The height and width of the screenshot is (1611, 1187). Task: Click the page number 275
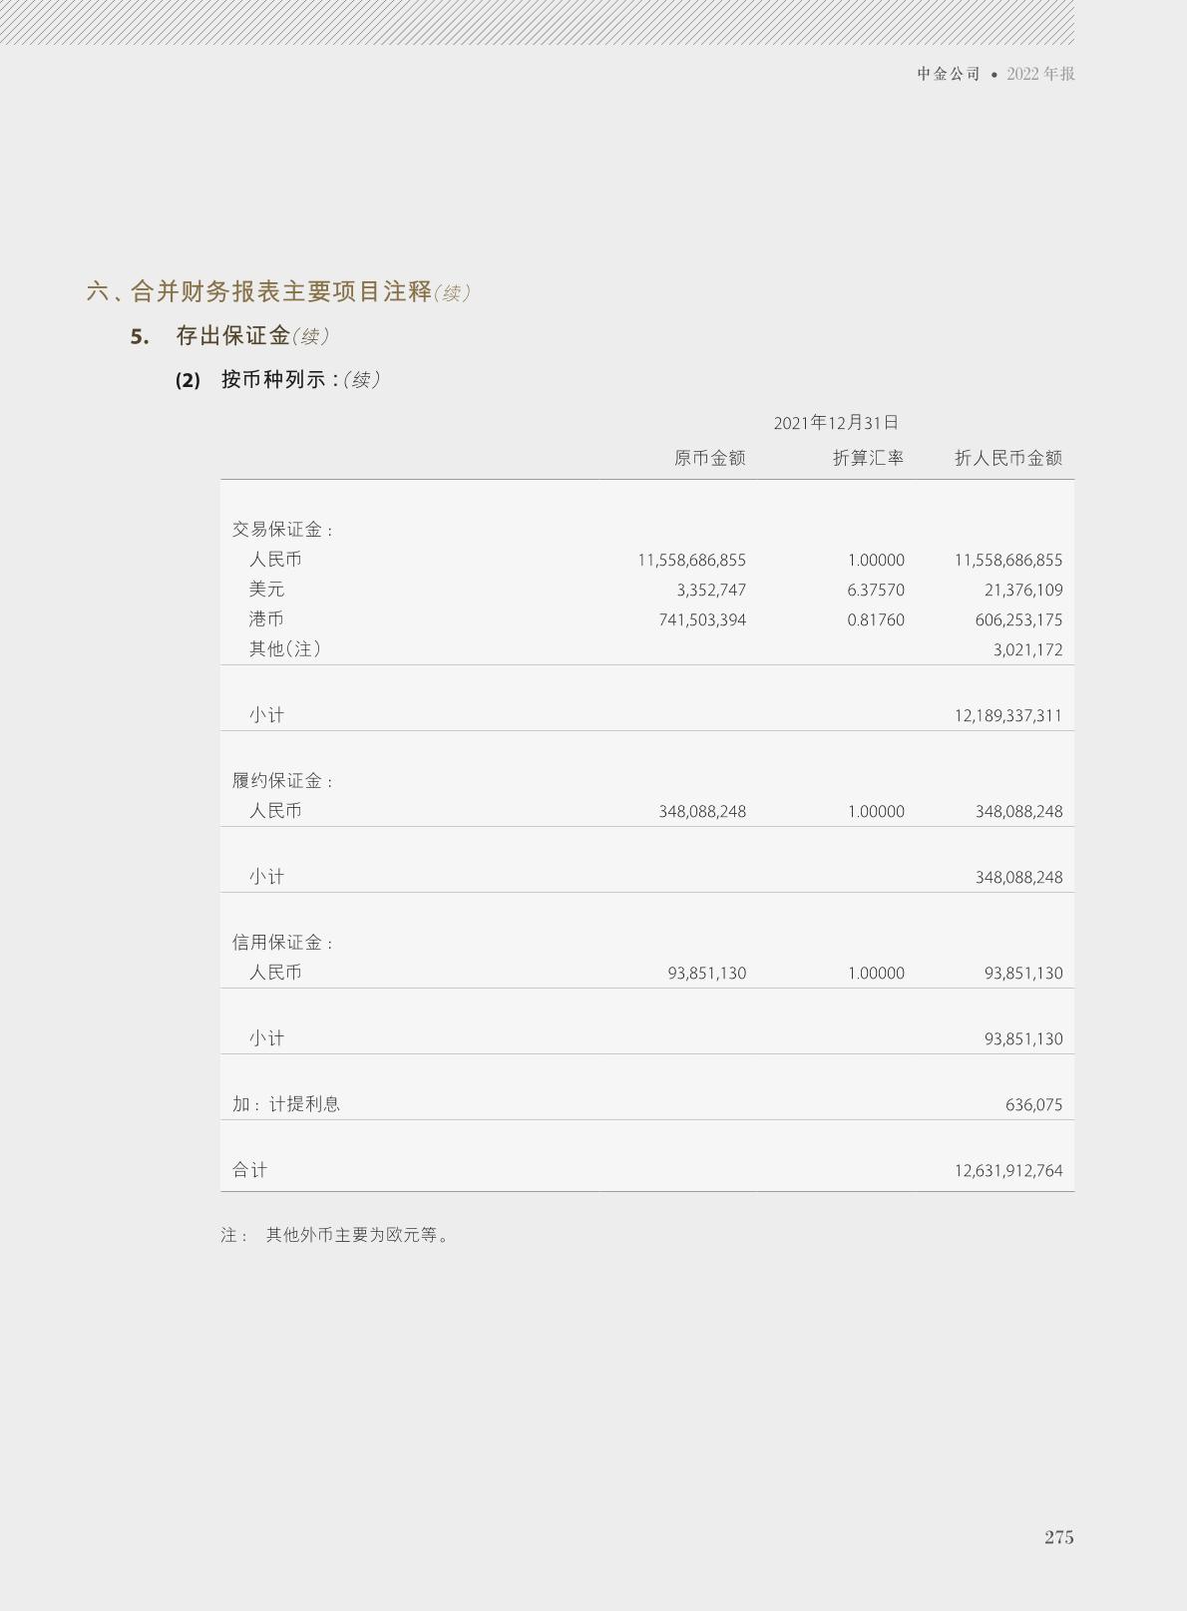(x=1058, y=1537)
